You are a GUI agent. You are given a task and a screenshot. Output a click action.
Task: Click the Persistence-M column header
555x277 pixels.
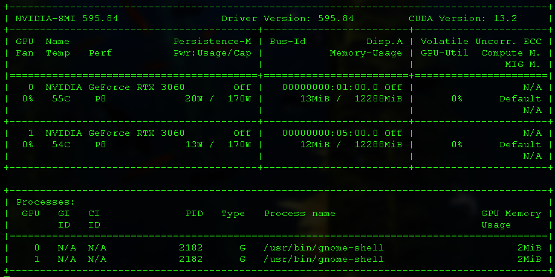[x=212, y=41]
